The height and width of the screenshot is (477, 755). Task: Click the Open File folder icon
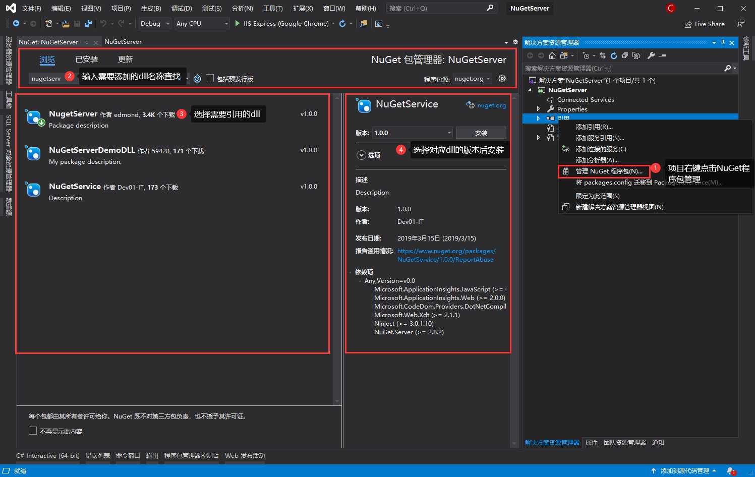(66, 24)
